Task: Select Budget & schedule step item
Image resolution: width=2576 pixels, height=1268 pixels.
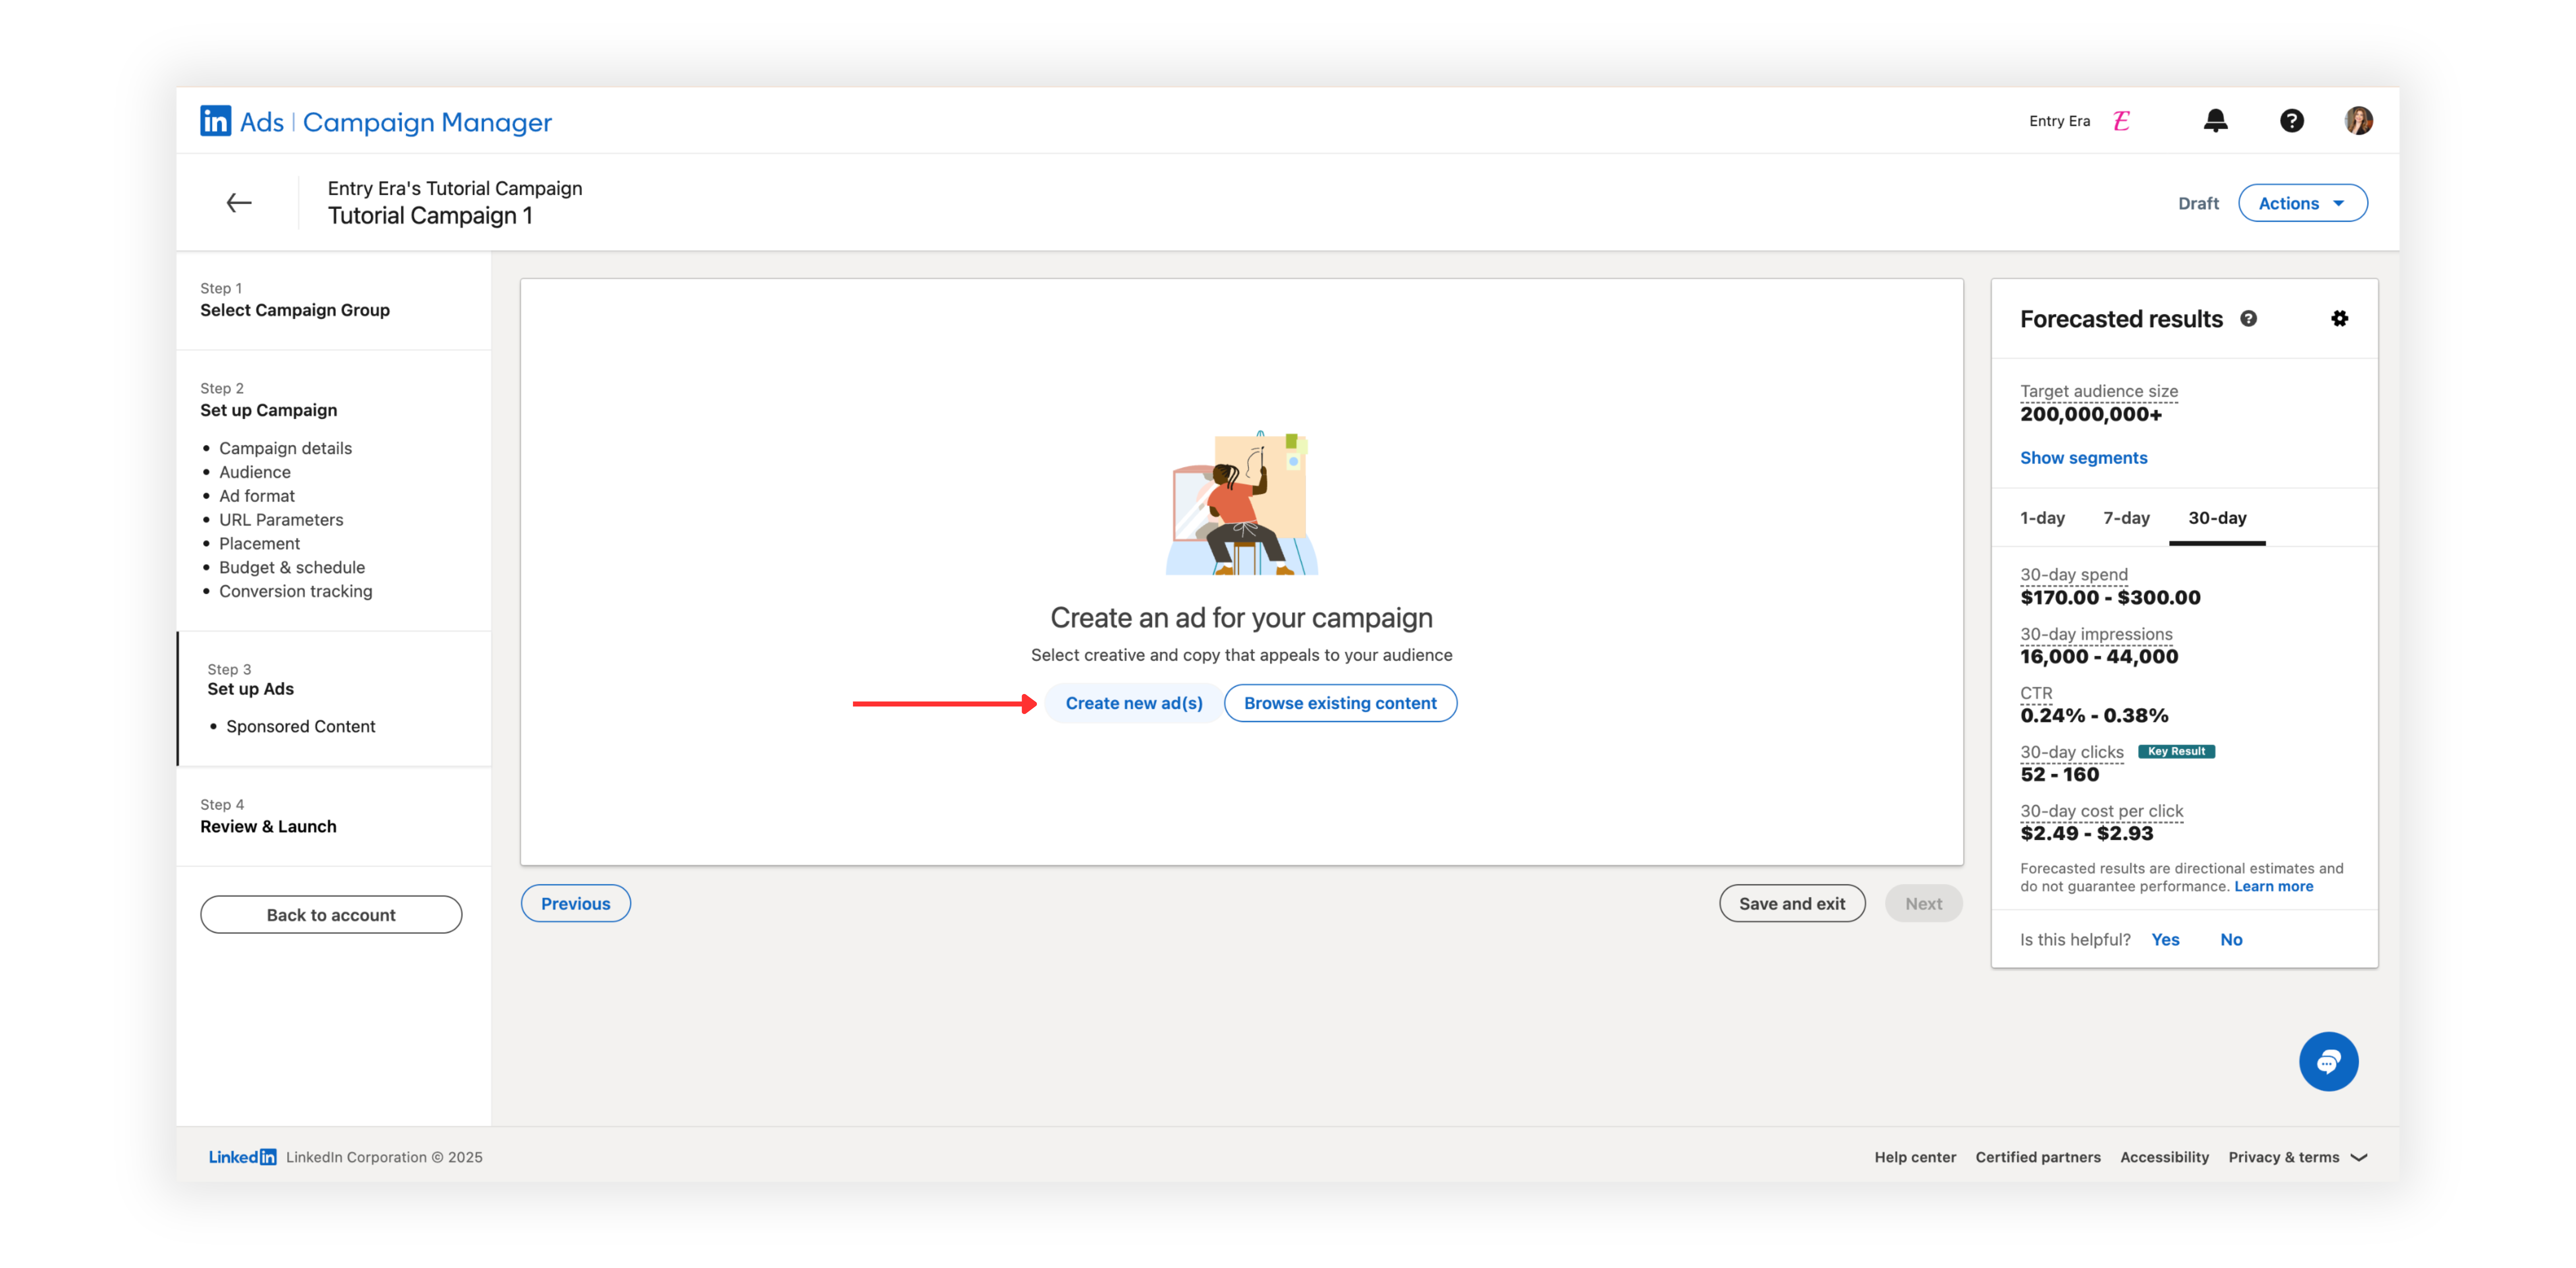Action: pos(292,567)
